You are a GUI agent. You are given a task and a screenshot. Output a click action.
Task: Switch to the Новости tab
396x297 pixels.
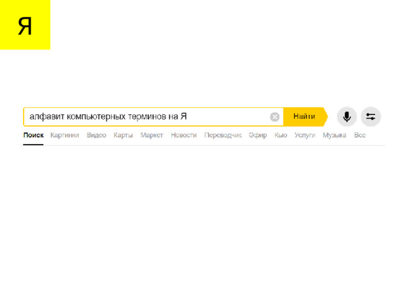(x=184, y=136)
